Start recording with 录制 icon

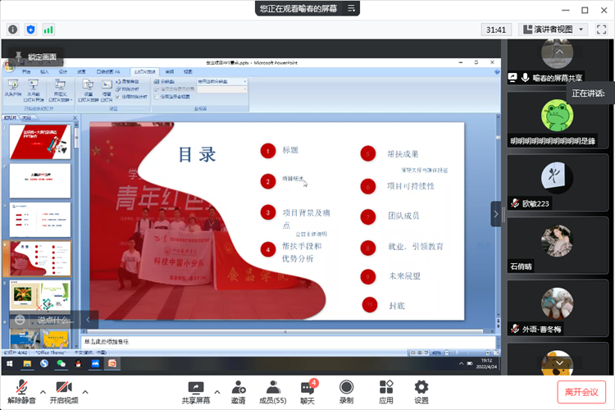346,387
